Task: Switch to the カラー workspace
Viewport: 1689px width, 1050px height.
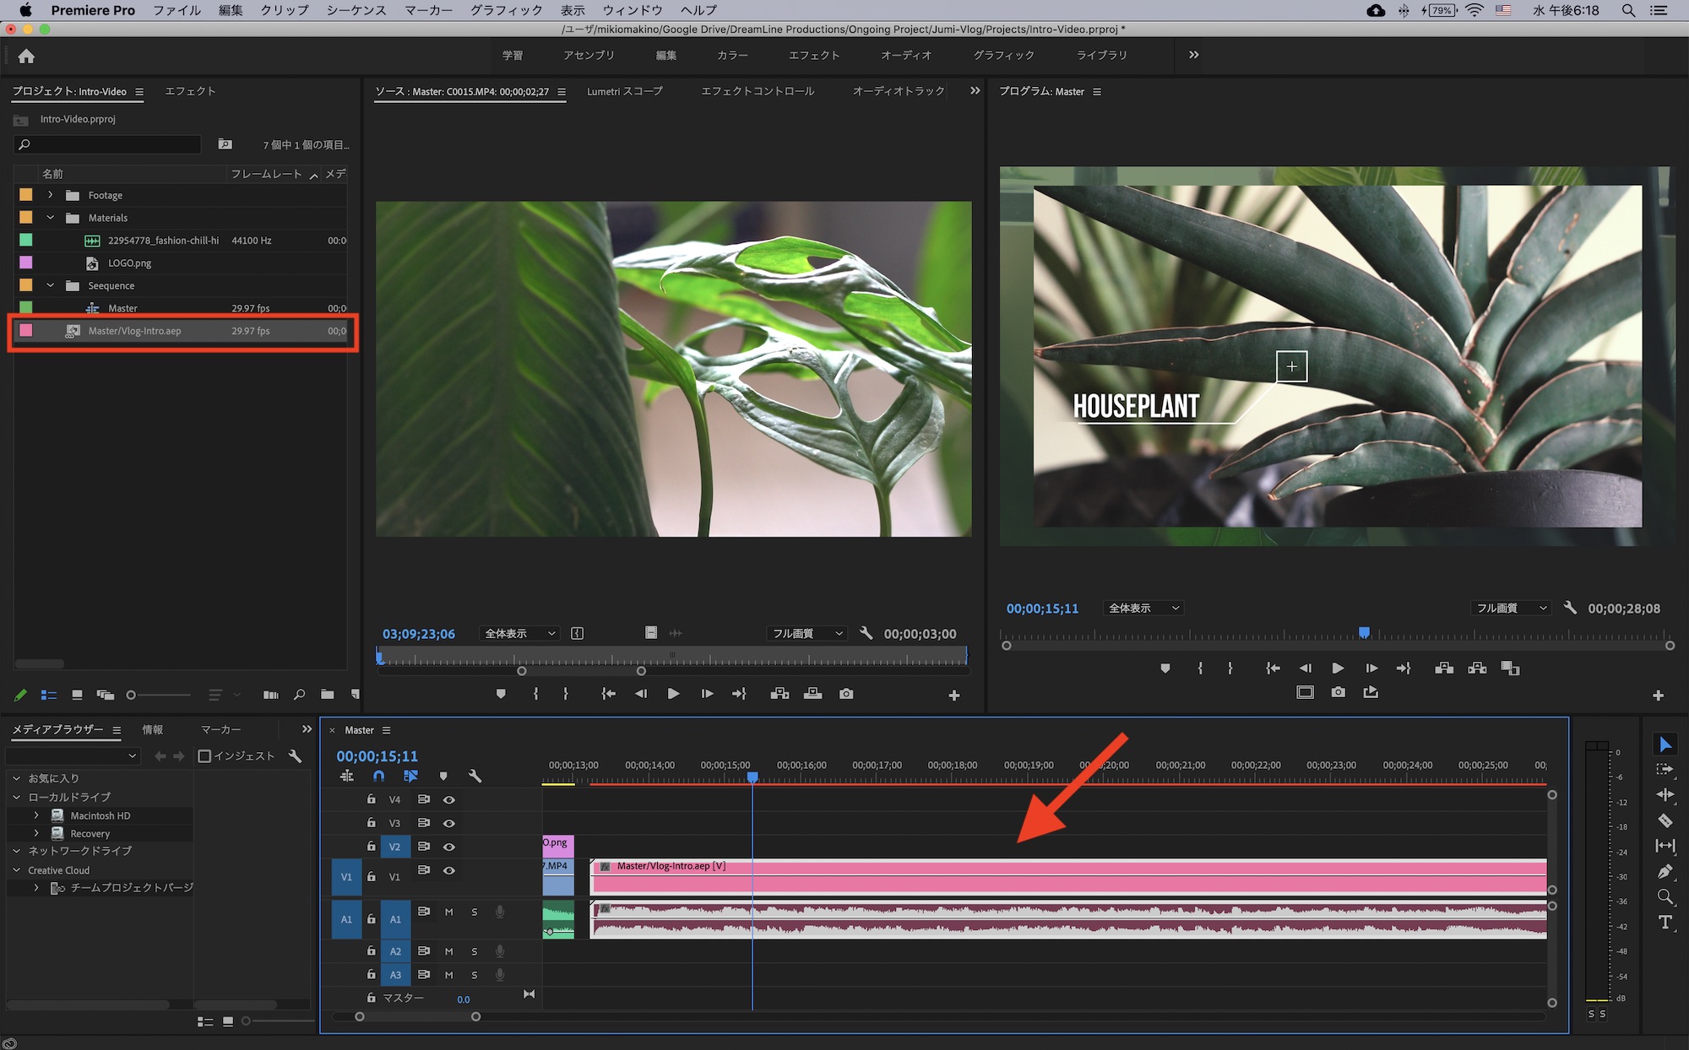Action: tap(732, 55)
